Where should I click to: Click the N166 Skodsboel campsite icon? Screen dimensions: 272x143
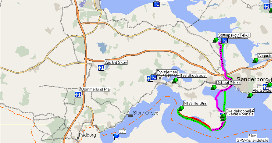(175, 80)
